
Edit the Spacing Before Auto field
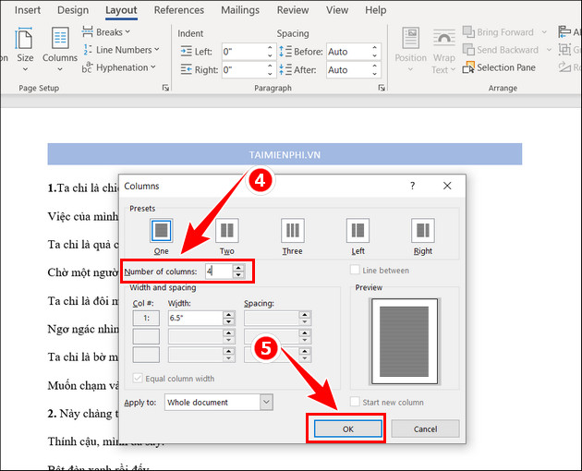coord(348,52)
